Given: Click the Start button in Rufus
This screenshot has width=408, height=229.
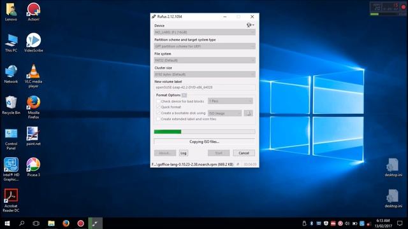Looking at the screenshot, I should point(219,153).
